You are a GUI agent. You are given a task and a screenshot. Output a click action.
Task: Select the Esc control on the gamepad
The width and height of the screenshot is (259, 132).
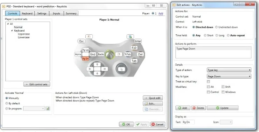pos(82,41)
